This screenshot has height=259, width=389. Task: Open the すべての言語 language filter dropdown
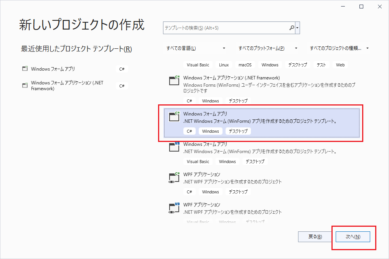(196, 48)
